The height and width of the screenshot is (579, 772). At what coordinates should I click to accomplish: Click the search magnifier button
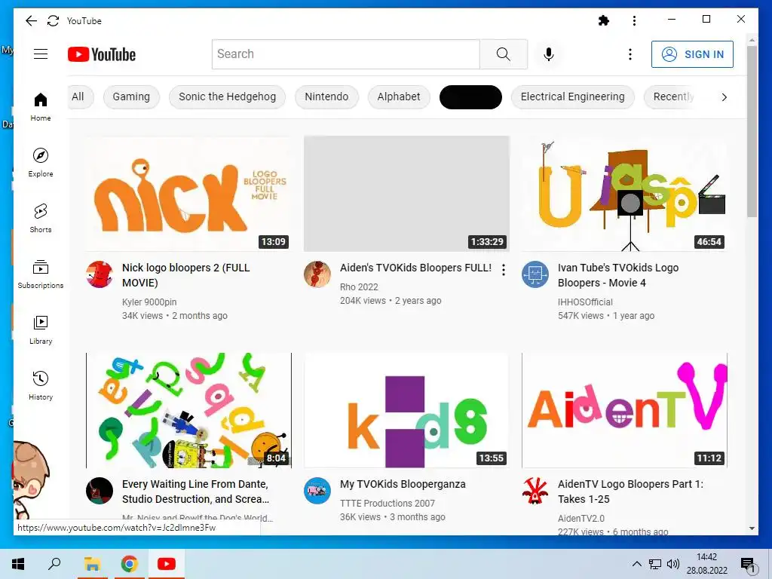[x=503, y=54]
